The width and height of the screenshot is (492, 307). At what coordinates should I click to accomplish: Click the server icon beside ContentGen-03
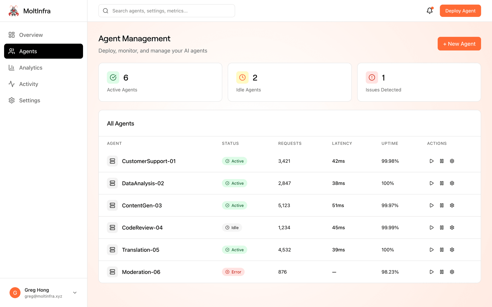112,205
